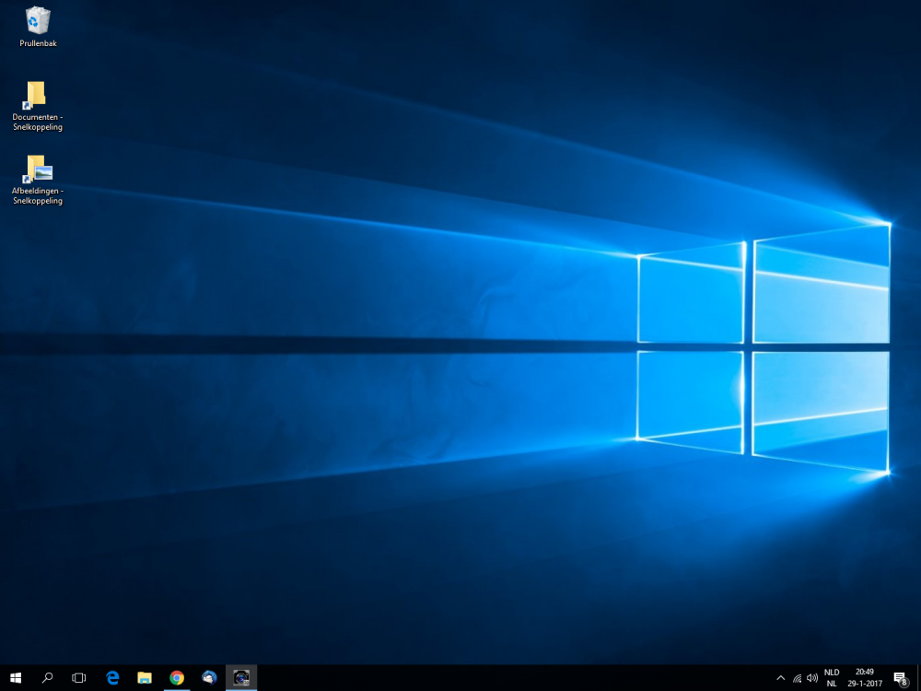Open File Explorer from the taskbar
Image resolution: width=921 pixels, height=691 pixels.
145,677
